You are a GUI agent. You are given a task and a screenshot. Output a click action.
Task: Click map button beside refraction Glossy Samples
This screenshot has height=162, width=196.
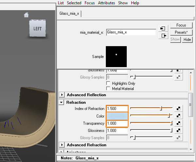178,137
